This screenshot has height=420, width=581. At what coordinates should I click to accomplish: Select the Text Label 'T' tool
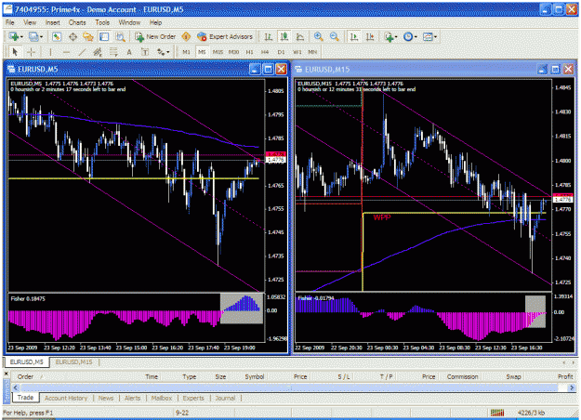(x=145, y=52)
